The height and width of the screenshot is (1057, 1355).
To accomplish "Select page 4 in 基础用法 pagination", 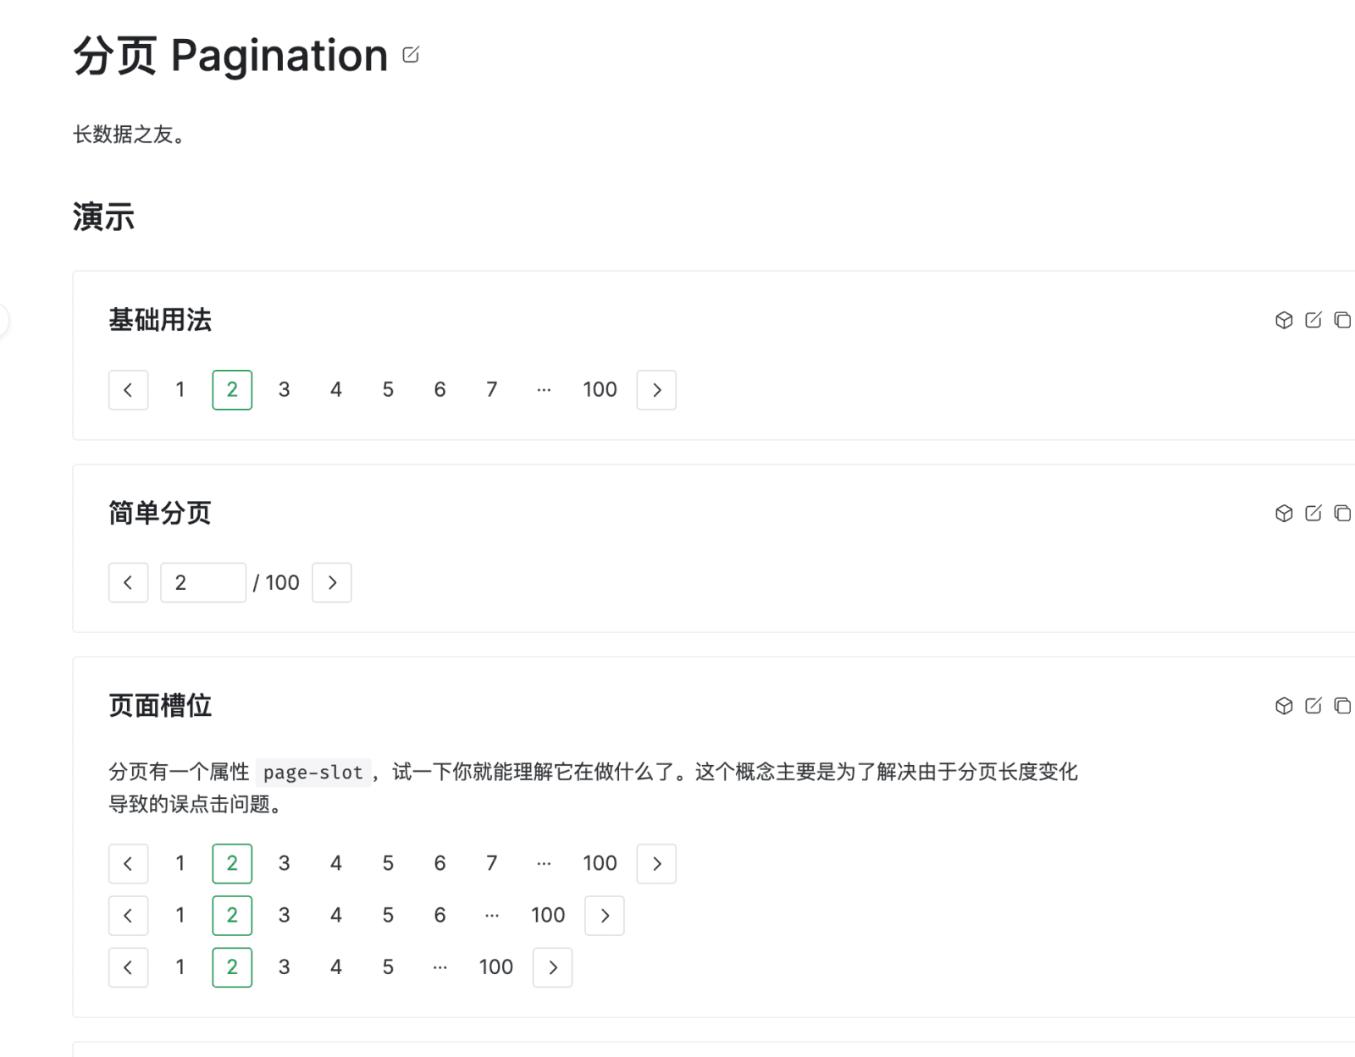I will (x=336, y=390).
